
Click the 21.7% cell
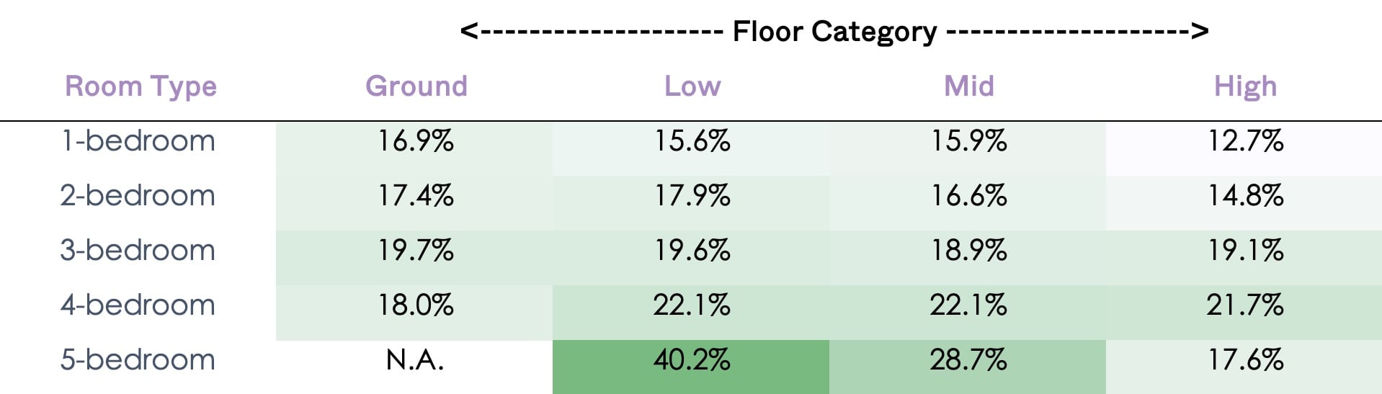(x=1244, y=305)
